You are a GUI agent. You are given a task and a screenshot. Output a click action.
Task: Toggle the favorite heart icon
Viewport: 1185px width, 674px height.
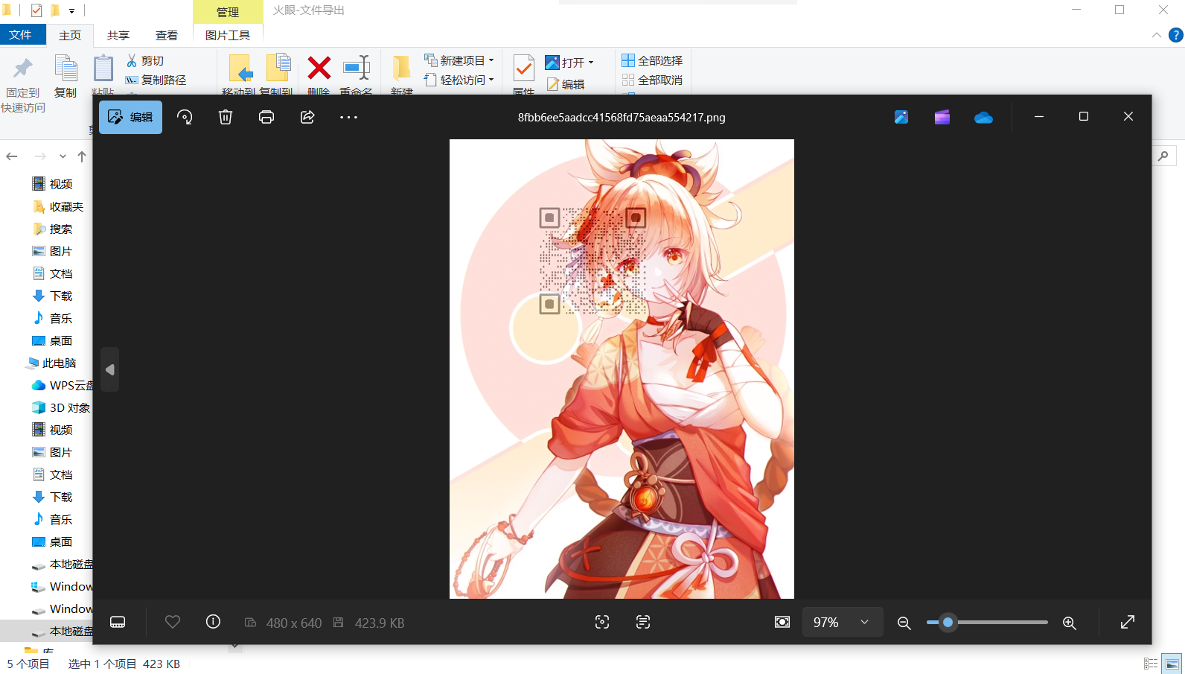[173, 622]
